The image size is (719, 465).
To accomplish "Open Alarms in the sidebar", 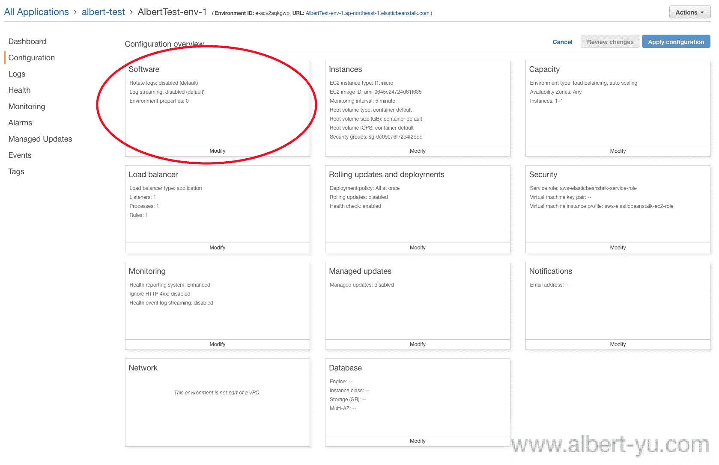I will (21, 123).
